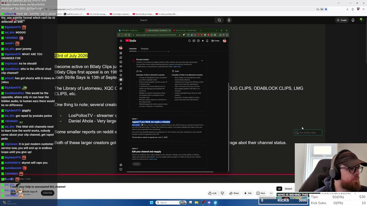This screenshot has width=367, height=206.
Task: Subscribe to the Strife Says channel
Action: pos(48,193)
